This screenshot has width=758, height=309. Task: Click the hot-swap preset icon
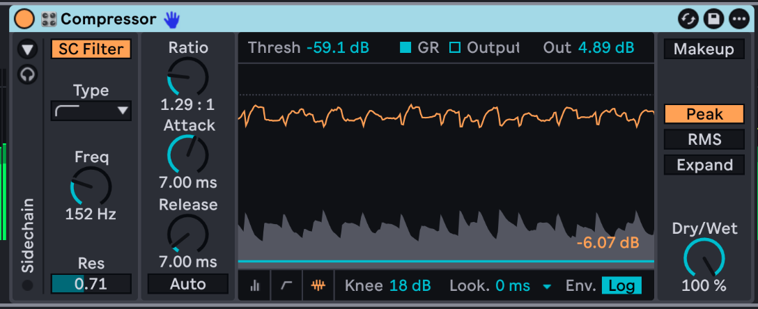point(688,19)
